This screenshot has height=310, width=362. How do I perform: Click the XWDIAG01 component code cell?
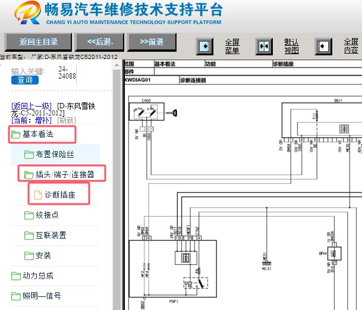[152, 80]
